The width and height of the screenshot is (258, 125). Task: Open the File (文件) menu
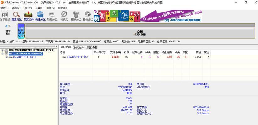(x=4, y=8)
